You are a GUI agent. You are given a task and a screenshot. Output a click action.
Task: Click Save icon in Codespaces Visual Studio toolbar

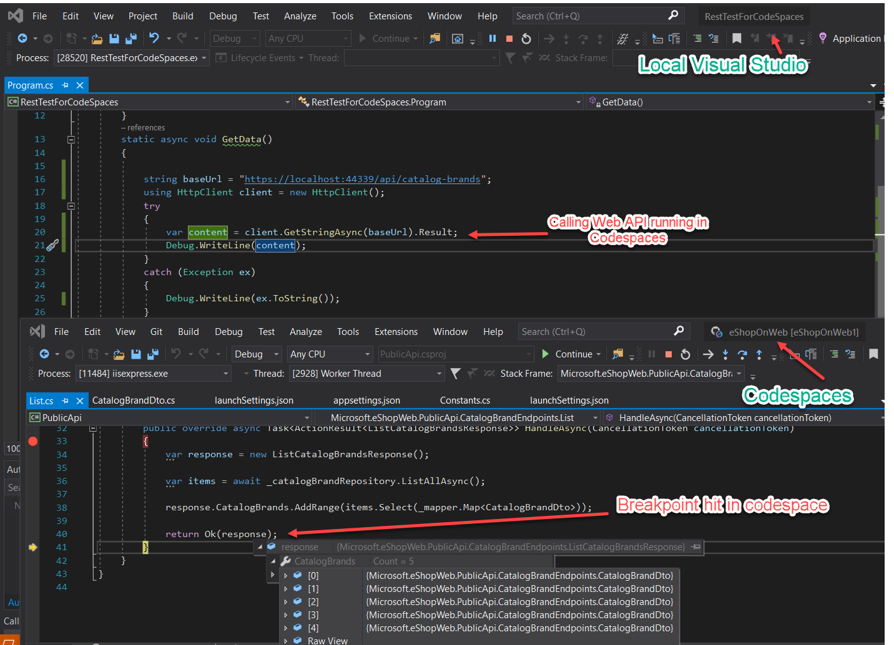[136, 354]
